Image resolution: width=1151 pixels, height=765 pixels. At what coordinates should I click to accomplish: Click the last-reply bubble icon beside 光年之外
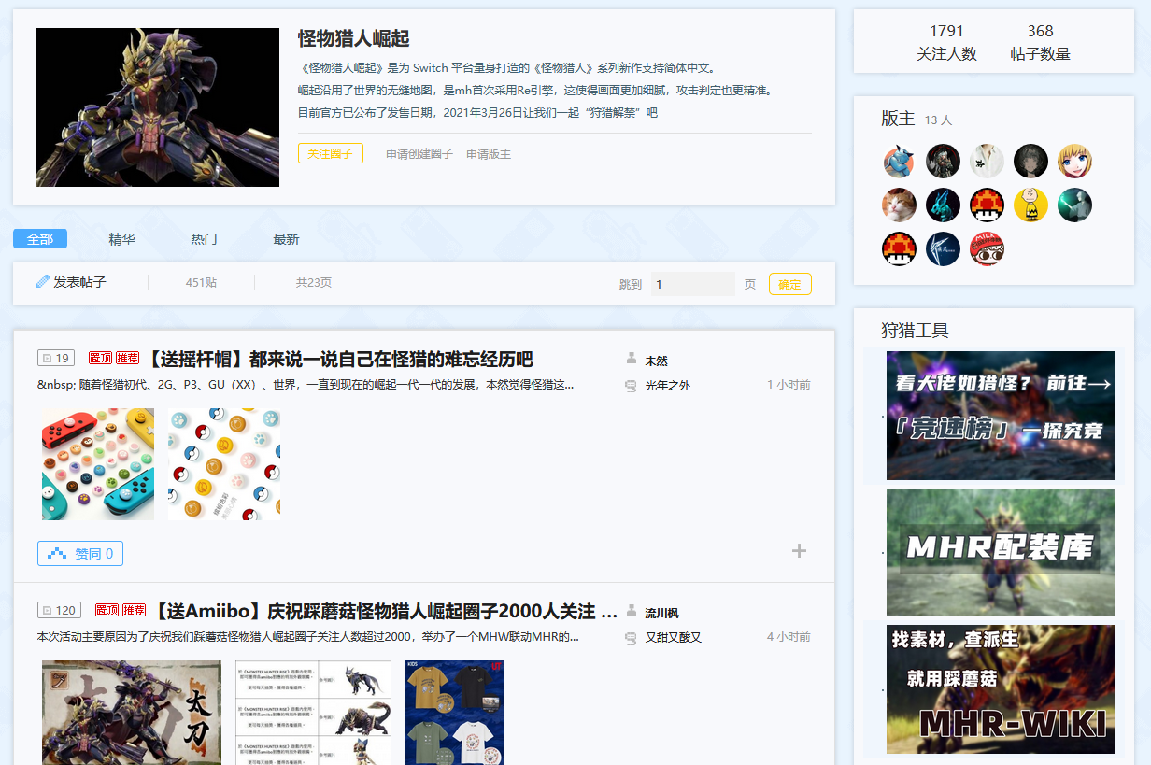631,385
